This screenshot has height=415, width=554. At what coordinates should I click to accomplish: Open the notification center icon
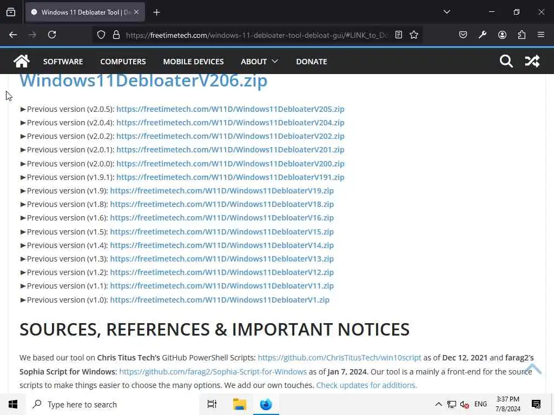coord(536,404)
